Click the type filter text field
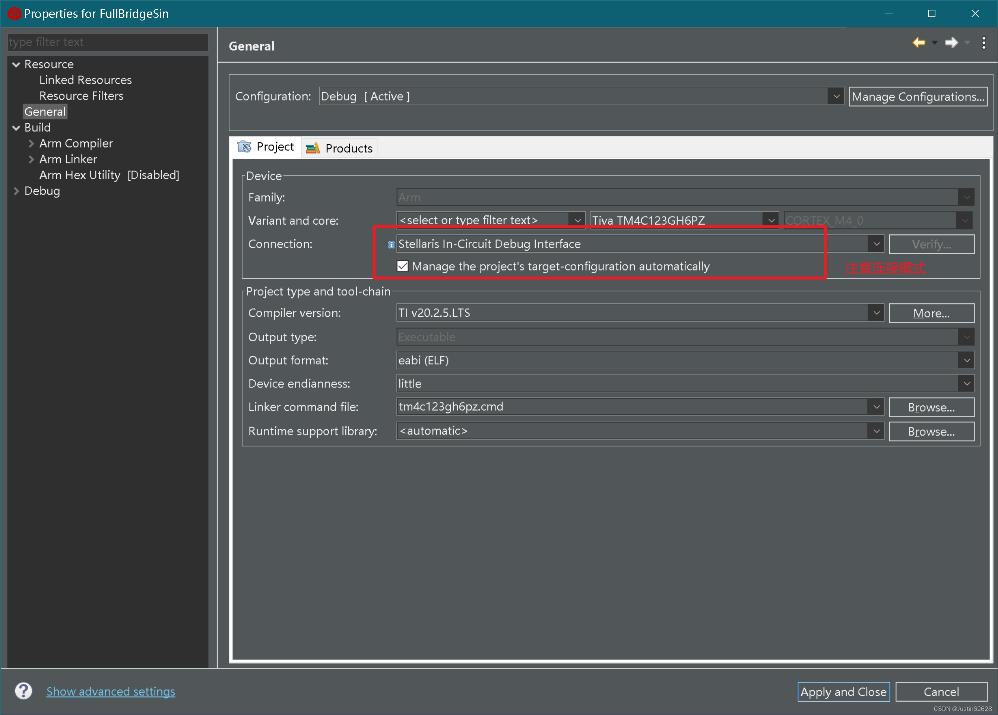The image size is (998, 715). tap(107, 42)
